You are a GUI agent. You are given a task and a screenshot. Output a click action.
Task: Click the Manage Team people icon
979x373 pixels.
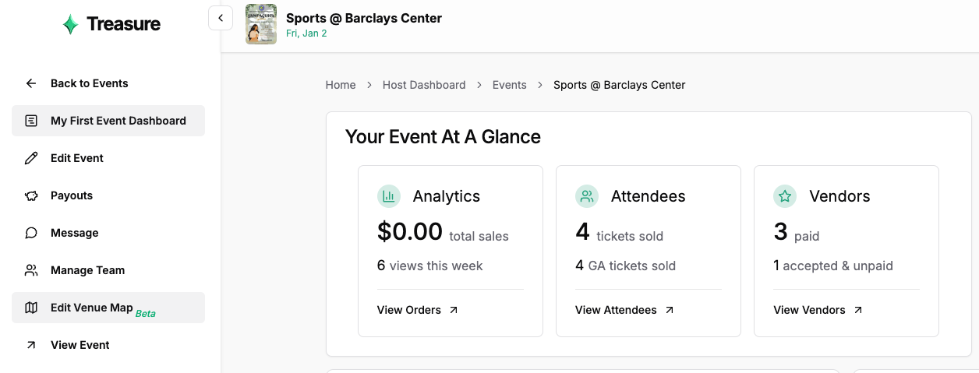coord(31,270)
